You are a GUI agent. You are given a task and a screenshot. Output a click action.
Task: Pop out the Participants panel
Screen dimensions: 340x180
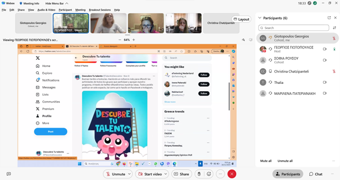(329, 18)
